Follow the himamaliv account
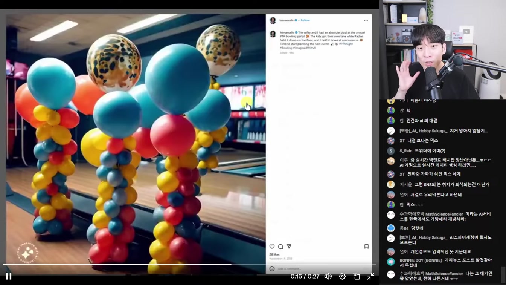Viewport: 506px width, 285px height. pyautogui.click(x=305, y=20)
